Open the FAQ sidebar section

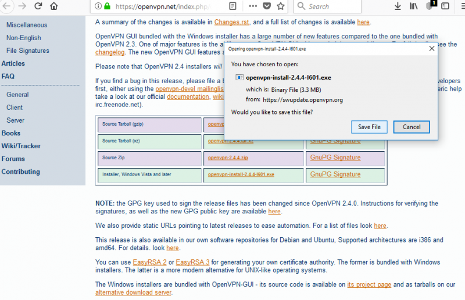(8, 76)
